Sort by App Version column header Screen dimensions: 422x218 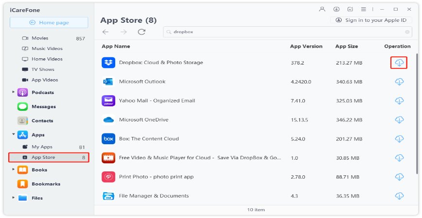[x=306, y=46]
